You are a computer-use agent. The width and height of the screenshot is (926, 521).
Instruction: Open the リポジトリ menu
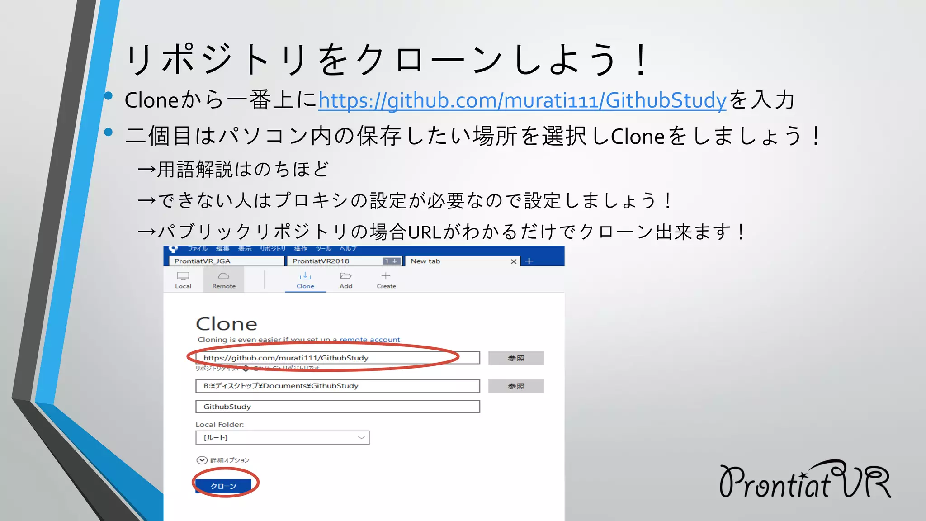click(x=273, y=249)
